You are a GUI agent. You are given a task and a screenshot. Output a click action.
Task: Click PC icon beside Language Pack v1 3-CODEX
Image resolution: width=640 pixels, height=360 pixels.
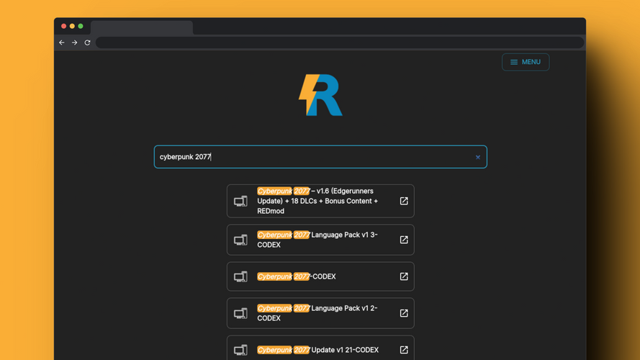(241, 240)
